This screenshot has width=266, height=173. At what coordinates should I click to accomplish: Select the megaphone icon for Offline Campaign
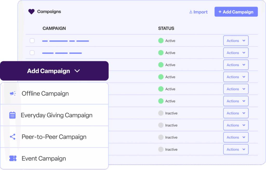[12, 93]
